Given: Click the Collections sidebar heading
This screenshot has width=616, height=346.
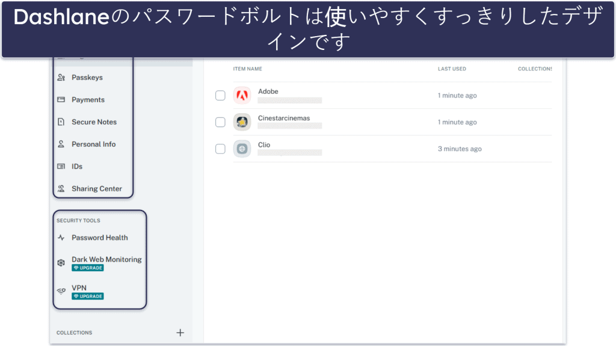Looking at the screenshot, I should [x=74, y=333].
